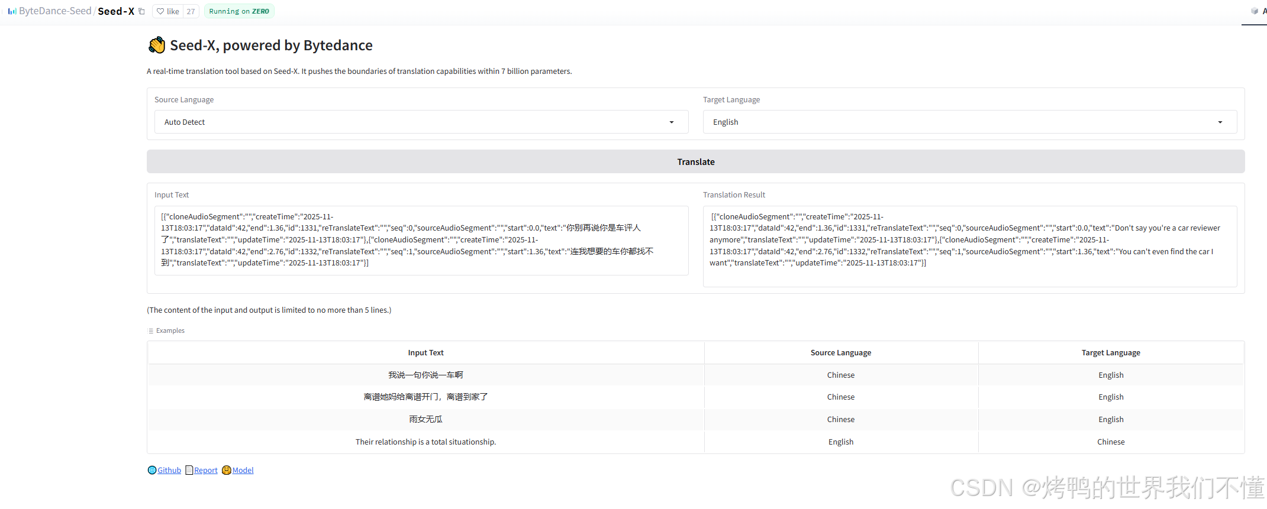Select example "雨女无瓜"
This screenshot has height=509, width=1267.
click(425, 419)
